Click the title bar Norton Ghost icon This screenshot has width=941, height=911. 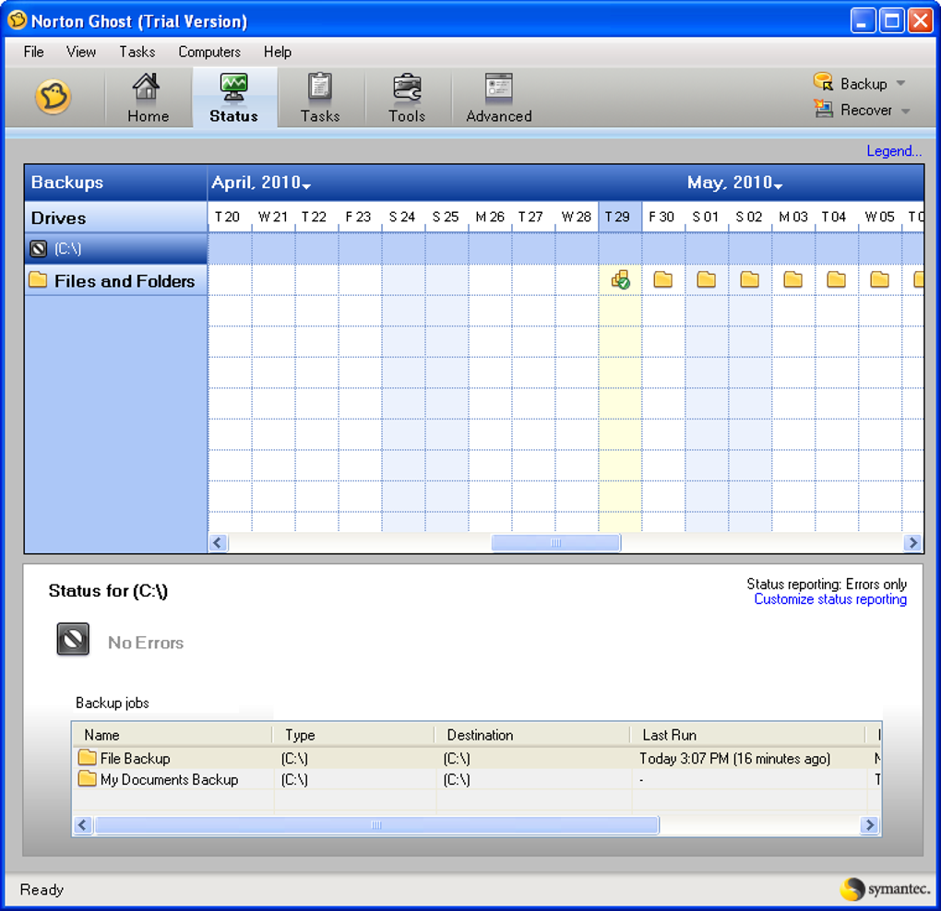click(x=17, y=20)
